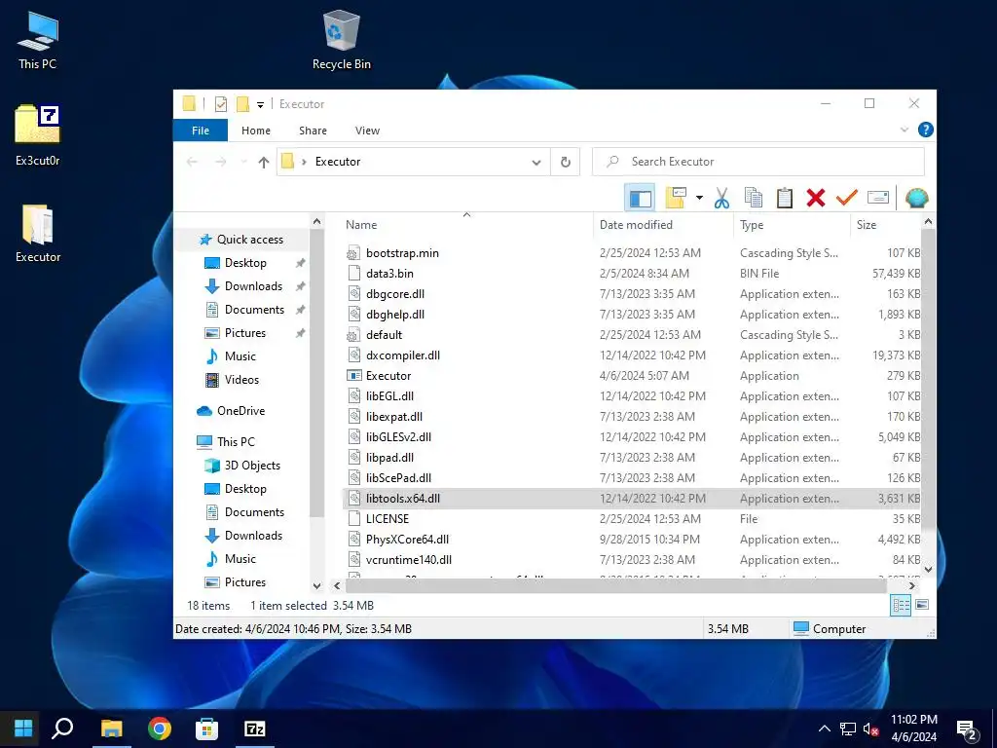
Task: Open Folder Options from the toolbar
Action: pos(676,199)
